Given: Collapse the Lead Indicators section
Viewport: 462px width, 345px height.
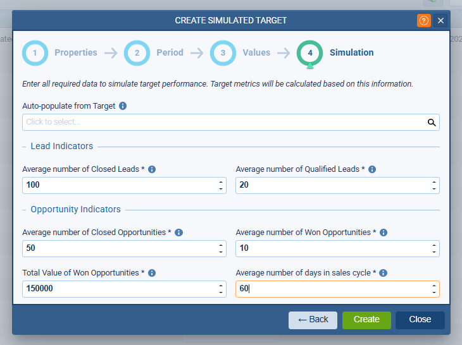Looking at the screenshot, I should pos(25,147).
